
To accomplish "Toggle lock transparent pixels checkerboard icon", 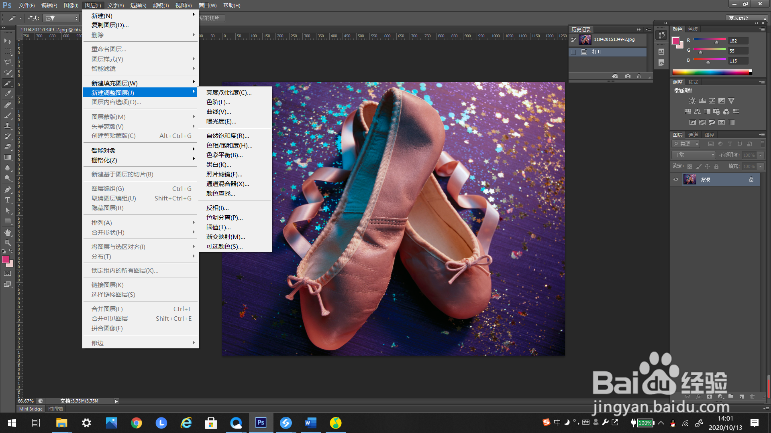I will [x=689, y=166].
